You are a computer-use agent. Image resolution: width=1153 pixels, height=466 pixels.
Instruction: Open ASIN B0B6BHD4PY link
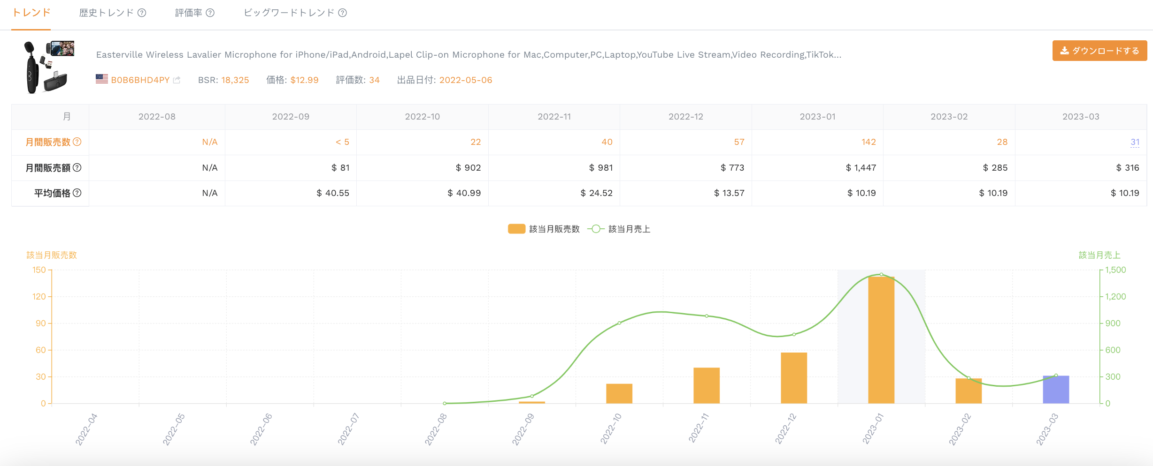coord(140,80)
